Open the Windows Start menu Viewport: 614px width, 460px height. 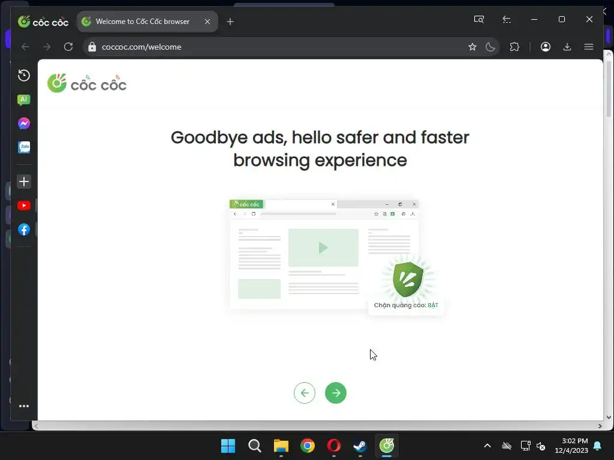point(228,446)
